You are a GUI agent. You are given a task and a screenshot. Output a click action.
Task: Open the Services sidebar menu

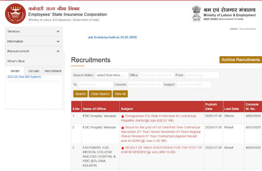click(34, 32)
